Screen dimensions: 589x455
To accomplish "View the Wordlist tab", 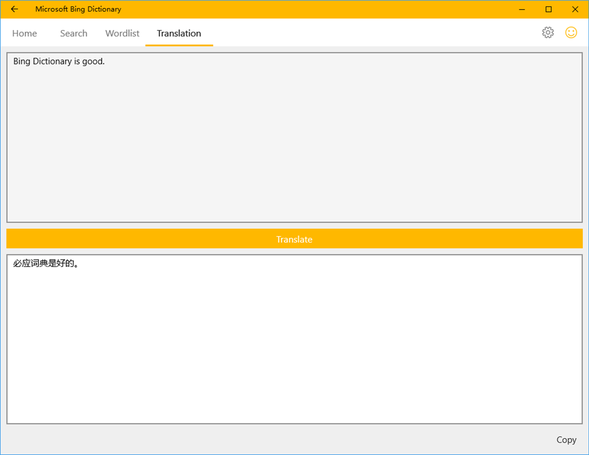I will click(x=122, y=33).
